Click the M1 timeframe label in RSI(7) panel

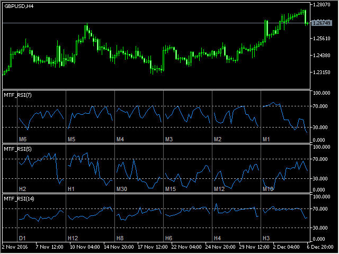pyautogui.click(x=267, y=139)
